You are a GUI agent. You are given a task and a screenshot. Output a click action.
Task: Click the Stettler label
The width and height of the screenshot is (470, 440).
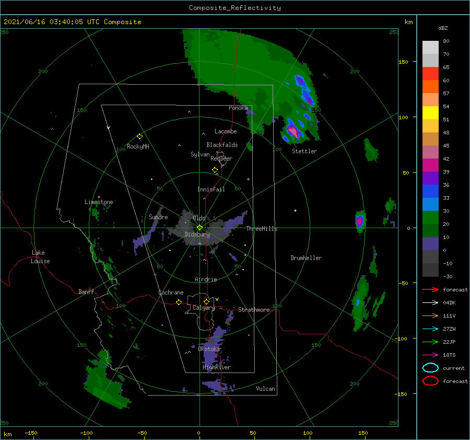304,151
